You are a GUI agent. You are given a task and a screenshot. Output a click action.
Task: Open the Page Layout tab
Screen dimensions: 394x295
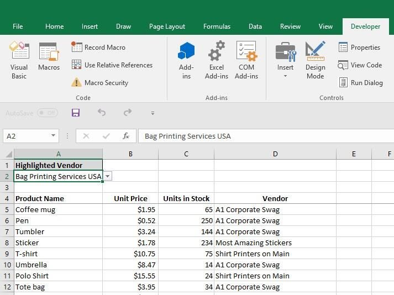pyautogui.click(x=167, y=27)
